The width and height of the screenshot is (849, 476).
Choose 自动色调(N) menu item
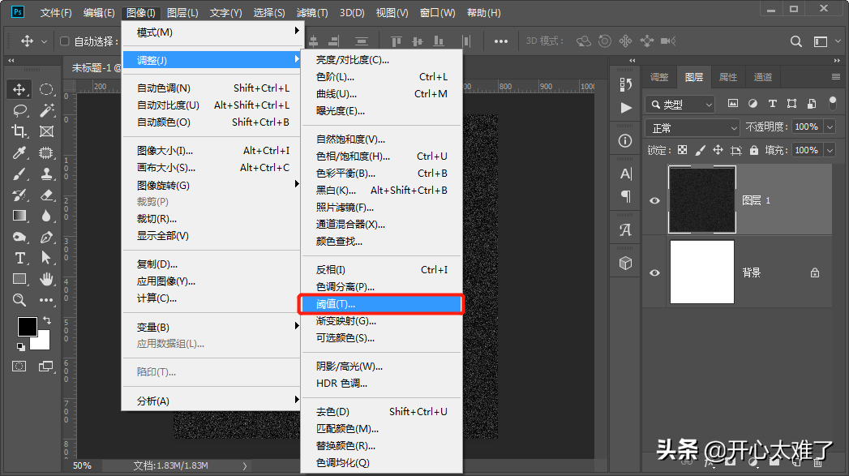coord(211,88)
